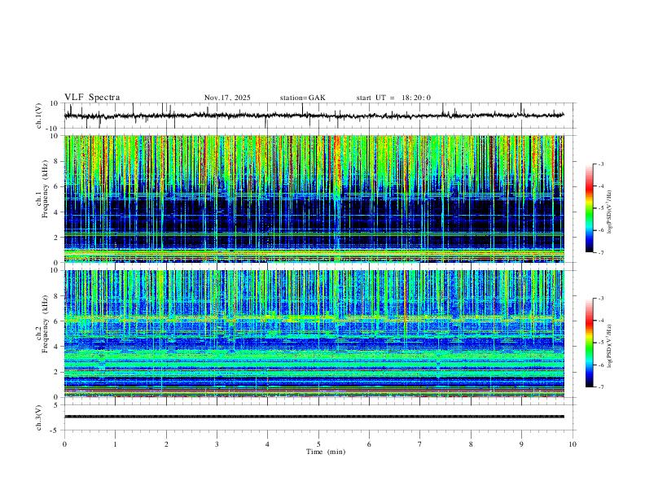Image resolution: width=645 pixels, height=498 pixels.
Task: Click the 'start UT = 18:20:0' text
Action: 393,98
